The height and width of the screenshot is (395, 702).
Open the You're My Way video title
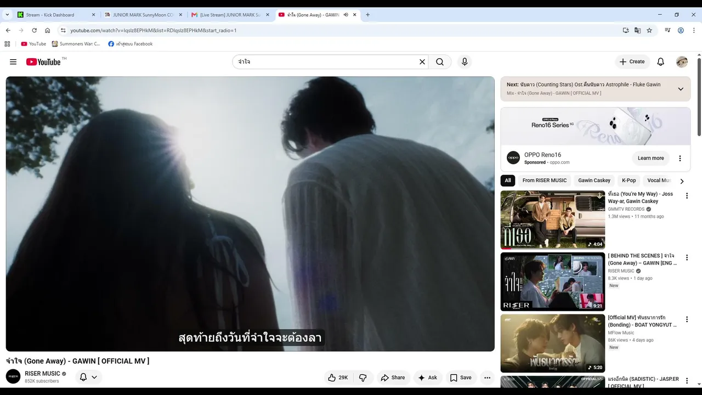pyautogui.click(x=640, y=198)
